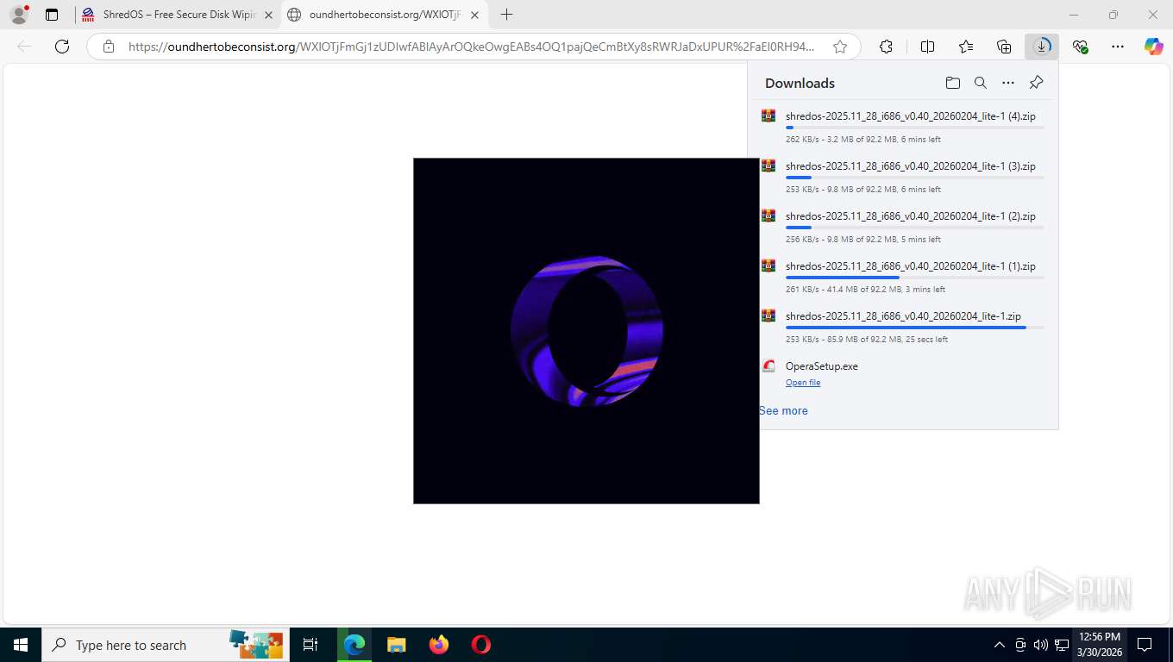Open file link for OperaSetup.exe

point(803,383)
